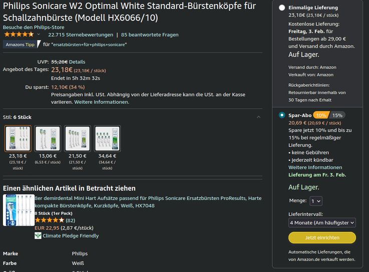Open Lieferintervall 4 Monate dropdown
The height and width of the screenshot is (272, 369).
322,223
